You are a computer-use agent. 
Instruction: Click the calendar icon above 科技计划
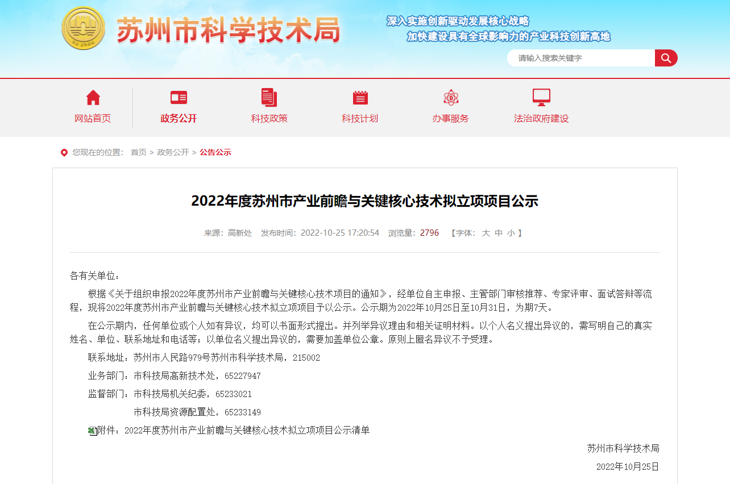click(x=360, y=98)
